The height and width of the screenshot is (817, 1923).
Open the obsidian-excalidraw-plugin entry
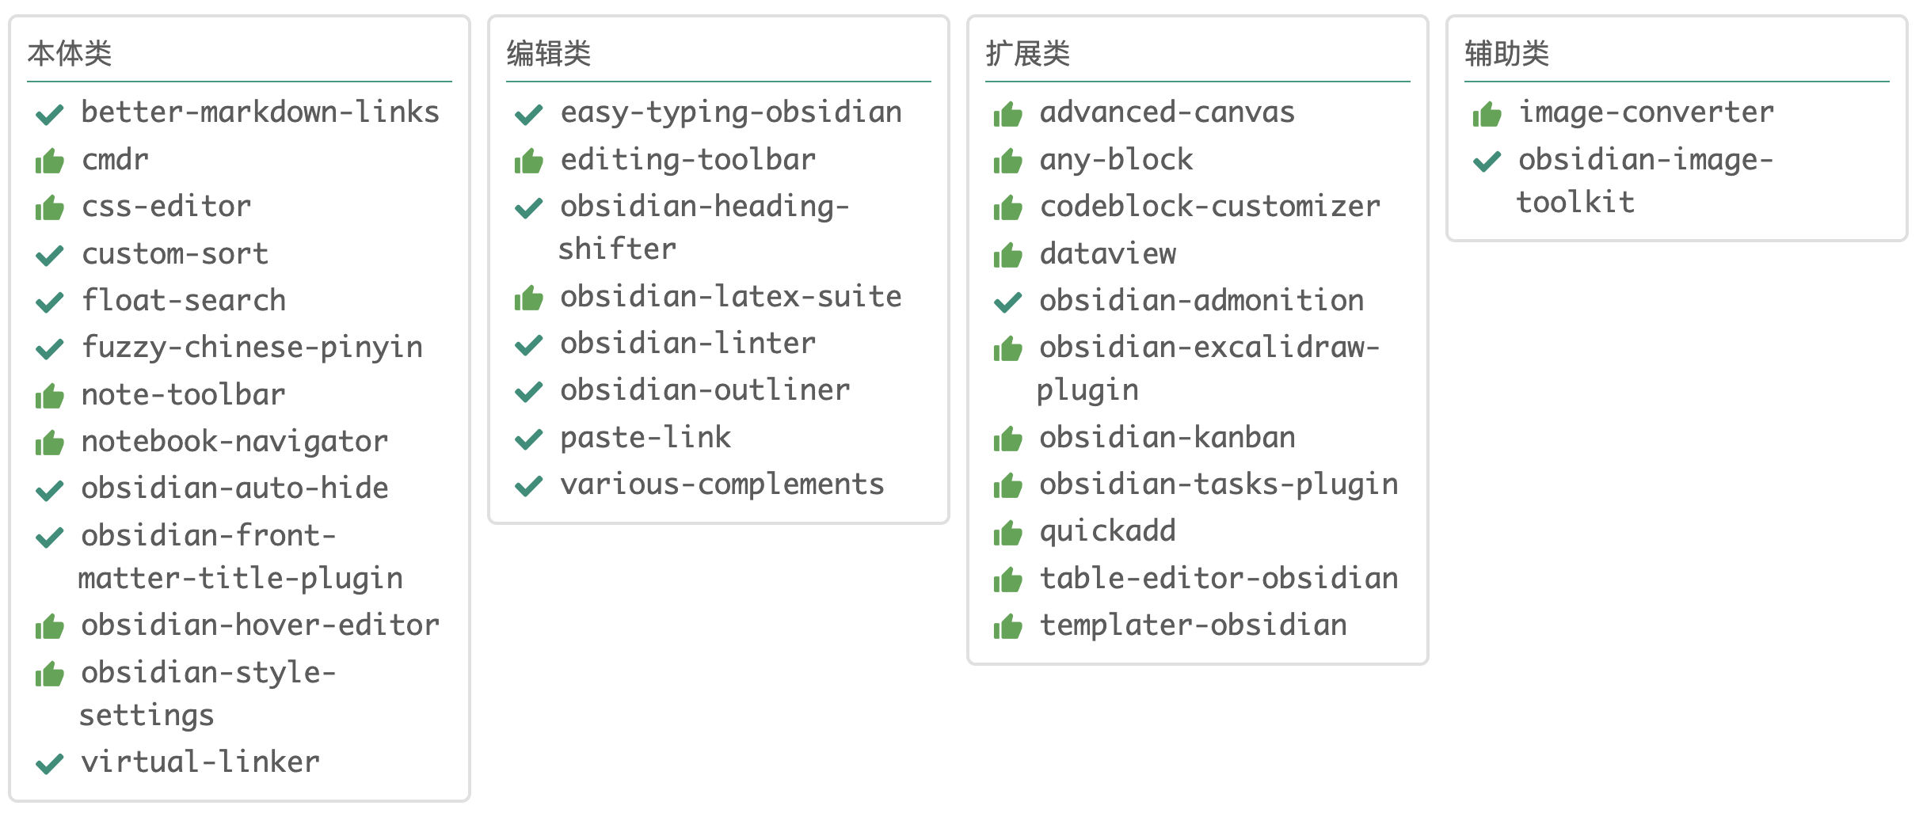[x=1209, y=348]
